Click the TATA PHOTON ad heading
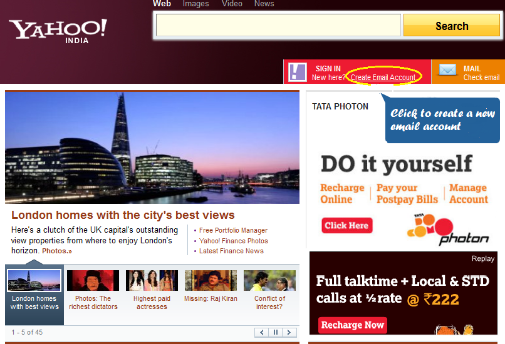Viewport: 505px width, 344px height. click(x=340, y=106)
